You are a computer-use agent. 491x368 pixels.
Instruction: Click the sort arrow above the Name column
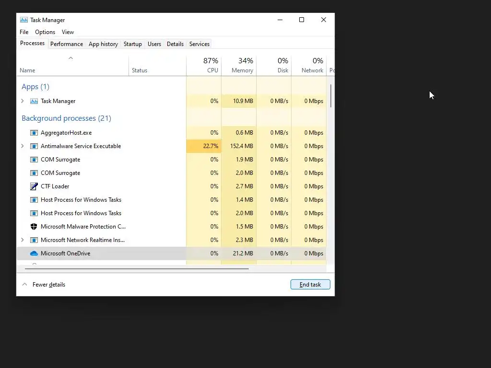(x=71, y=58)
